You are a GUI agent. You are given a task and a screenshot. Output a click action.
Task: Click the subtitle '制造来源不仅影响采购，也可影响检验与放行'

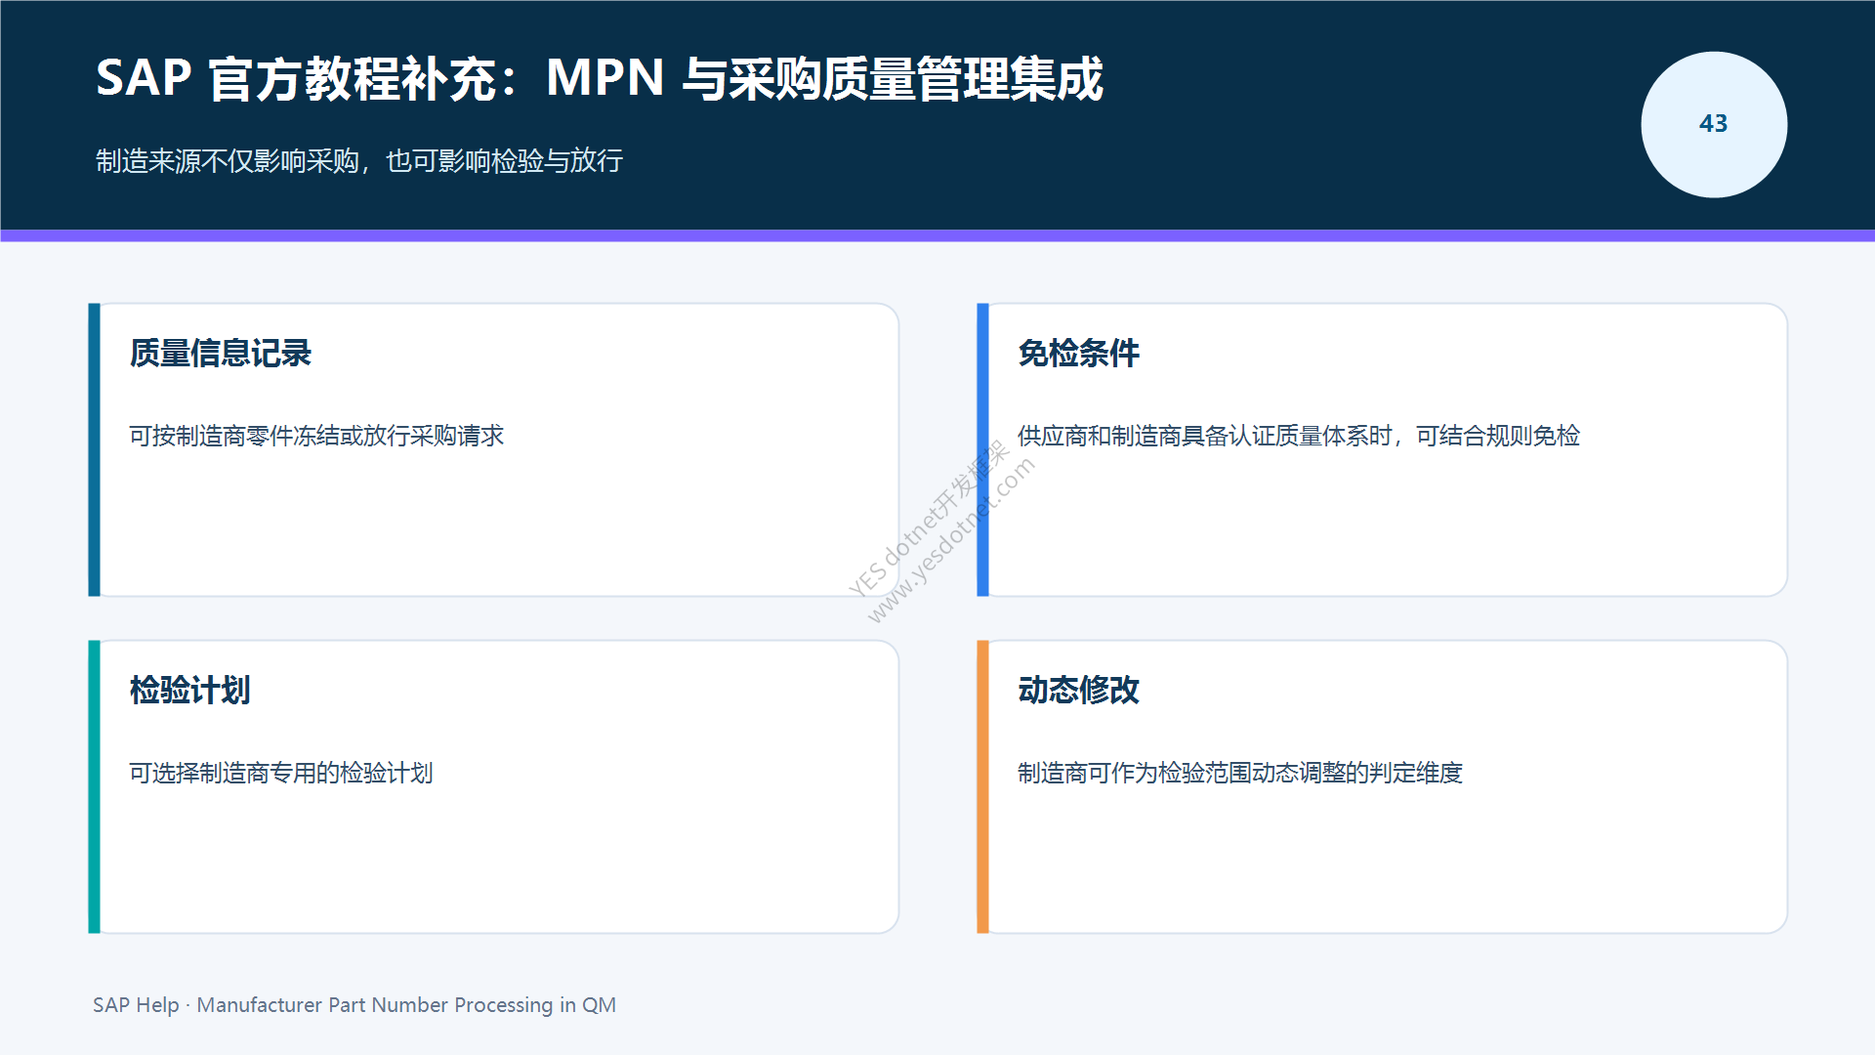[x=359, y=161]
